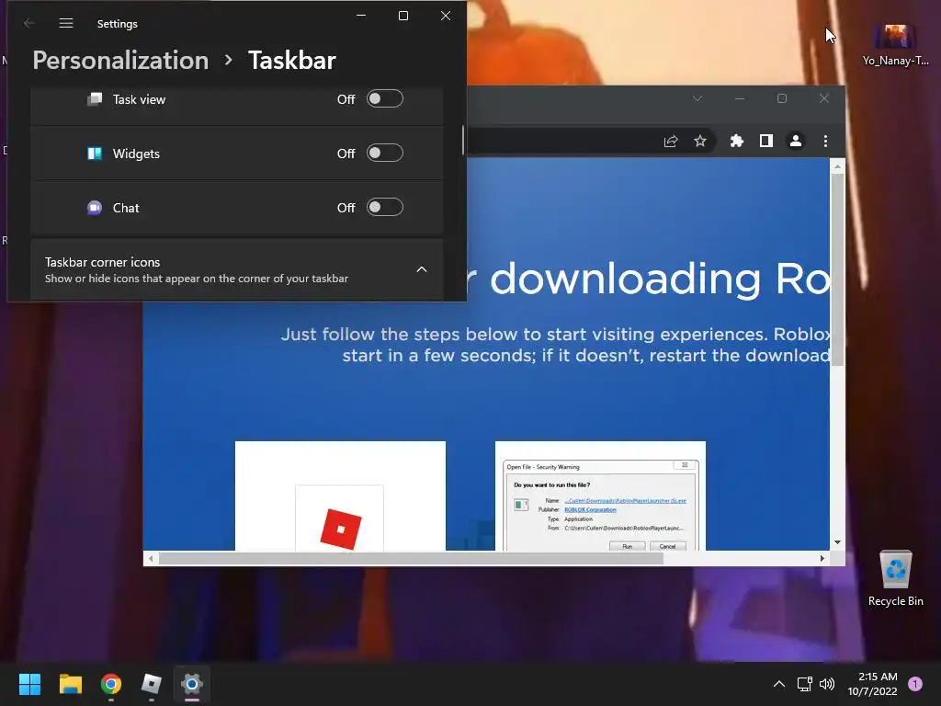Screen dimensions: 941x706
Task: Maximize the Chrome window
Action: 781,98
